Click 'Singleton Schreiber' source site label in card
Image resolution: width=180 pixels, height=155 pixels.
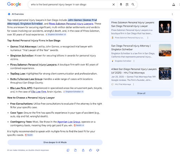[123, 61]
